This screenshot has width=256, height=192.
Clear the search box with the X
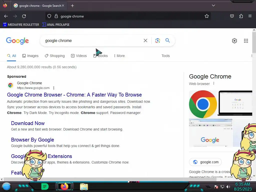(145, 40)
